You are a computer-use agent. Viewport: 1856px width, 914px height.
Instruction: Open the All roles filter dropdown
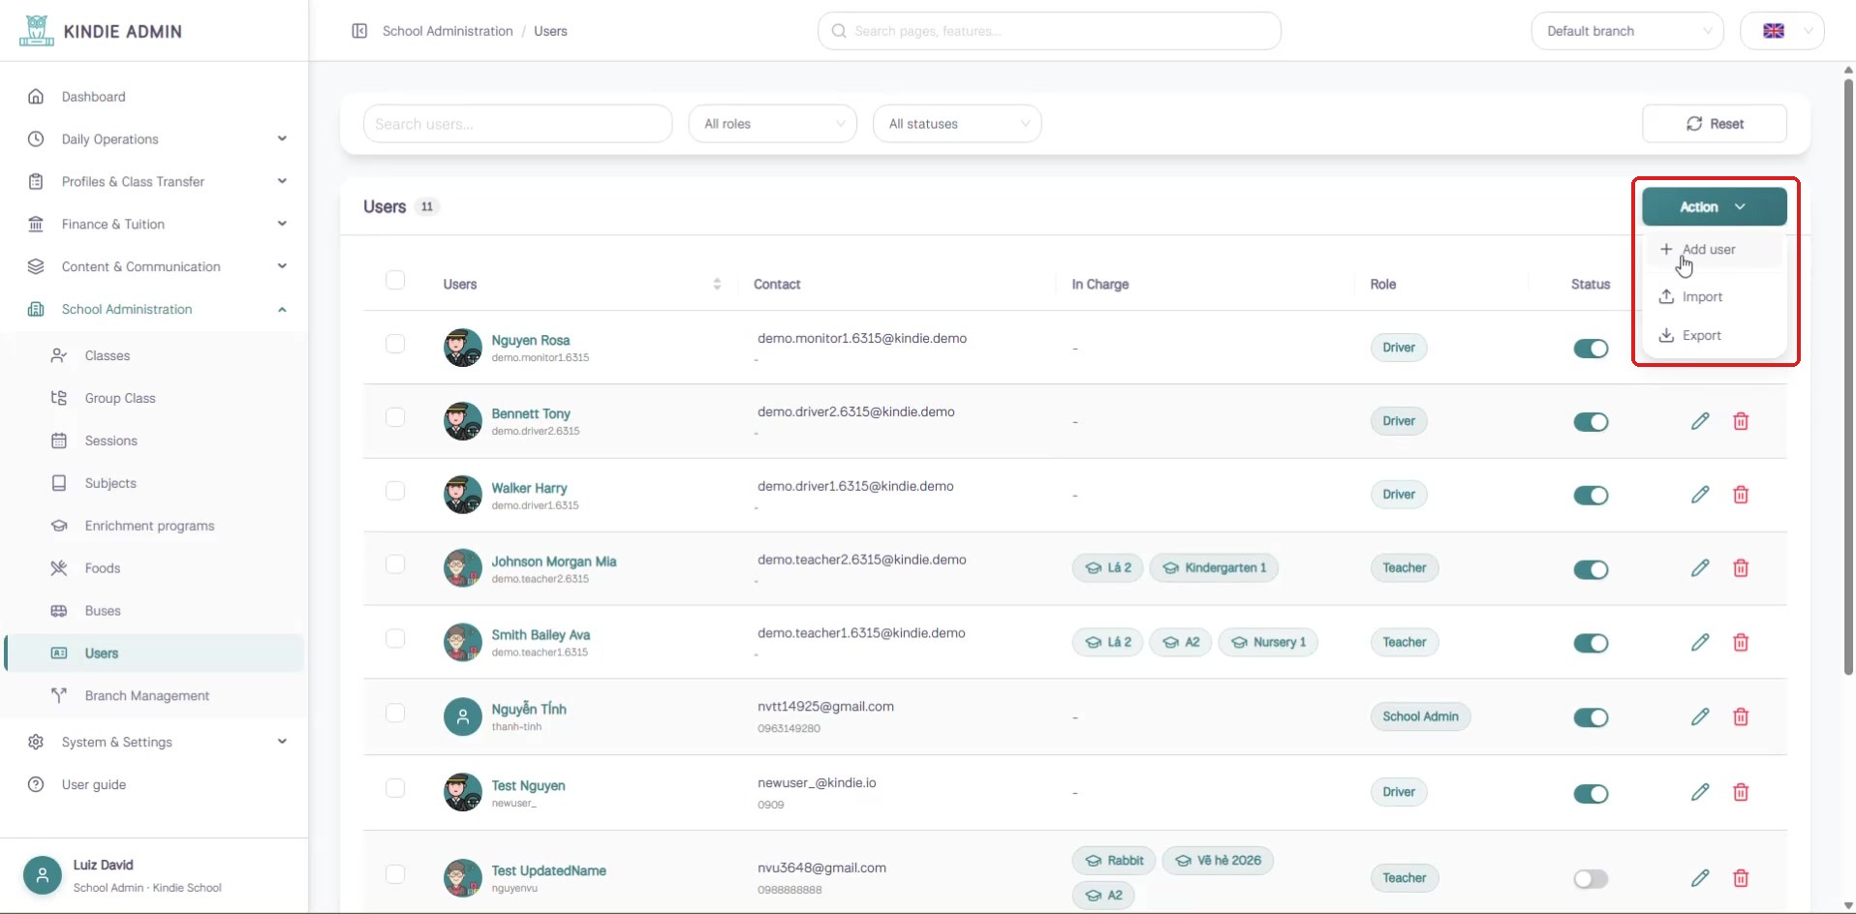click(773, 124)
